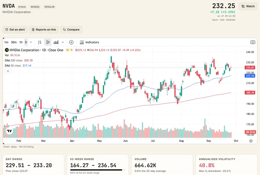Click the NVIDIA Corporation symbol logo in legend
The height and width of the screenshot is (175, 260).
pyautogui.click(x=7, y=50)
